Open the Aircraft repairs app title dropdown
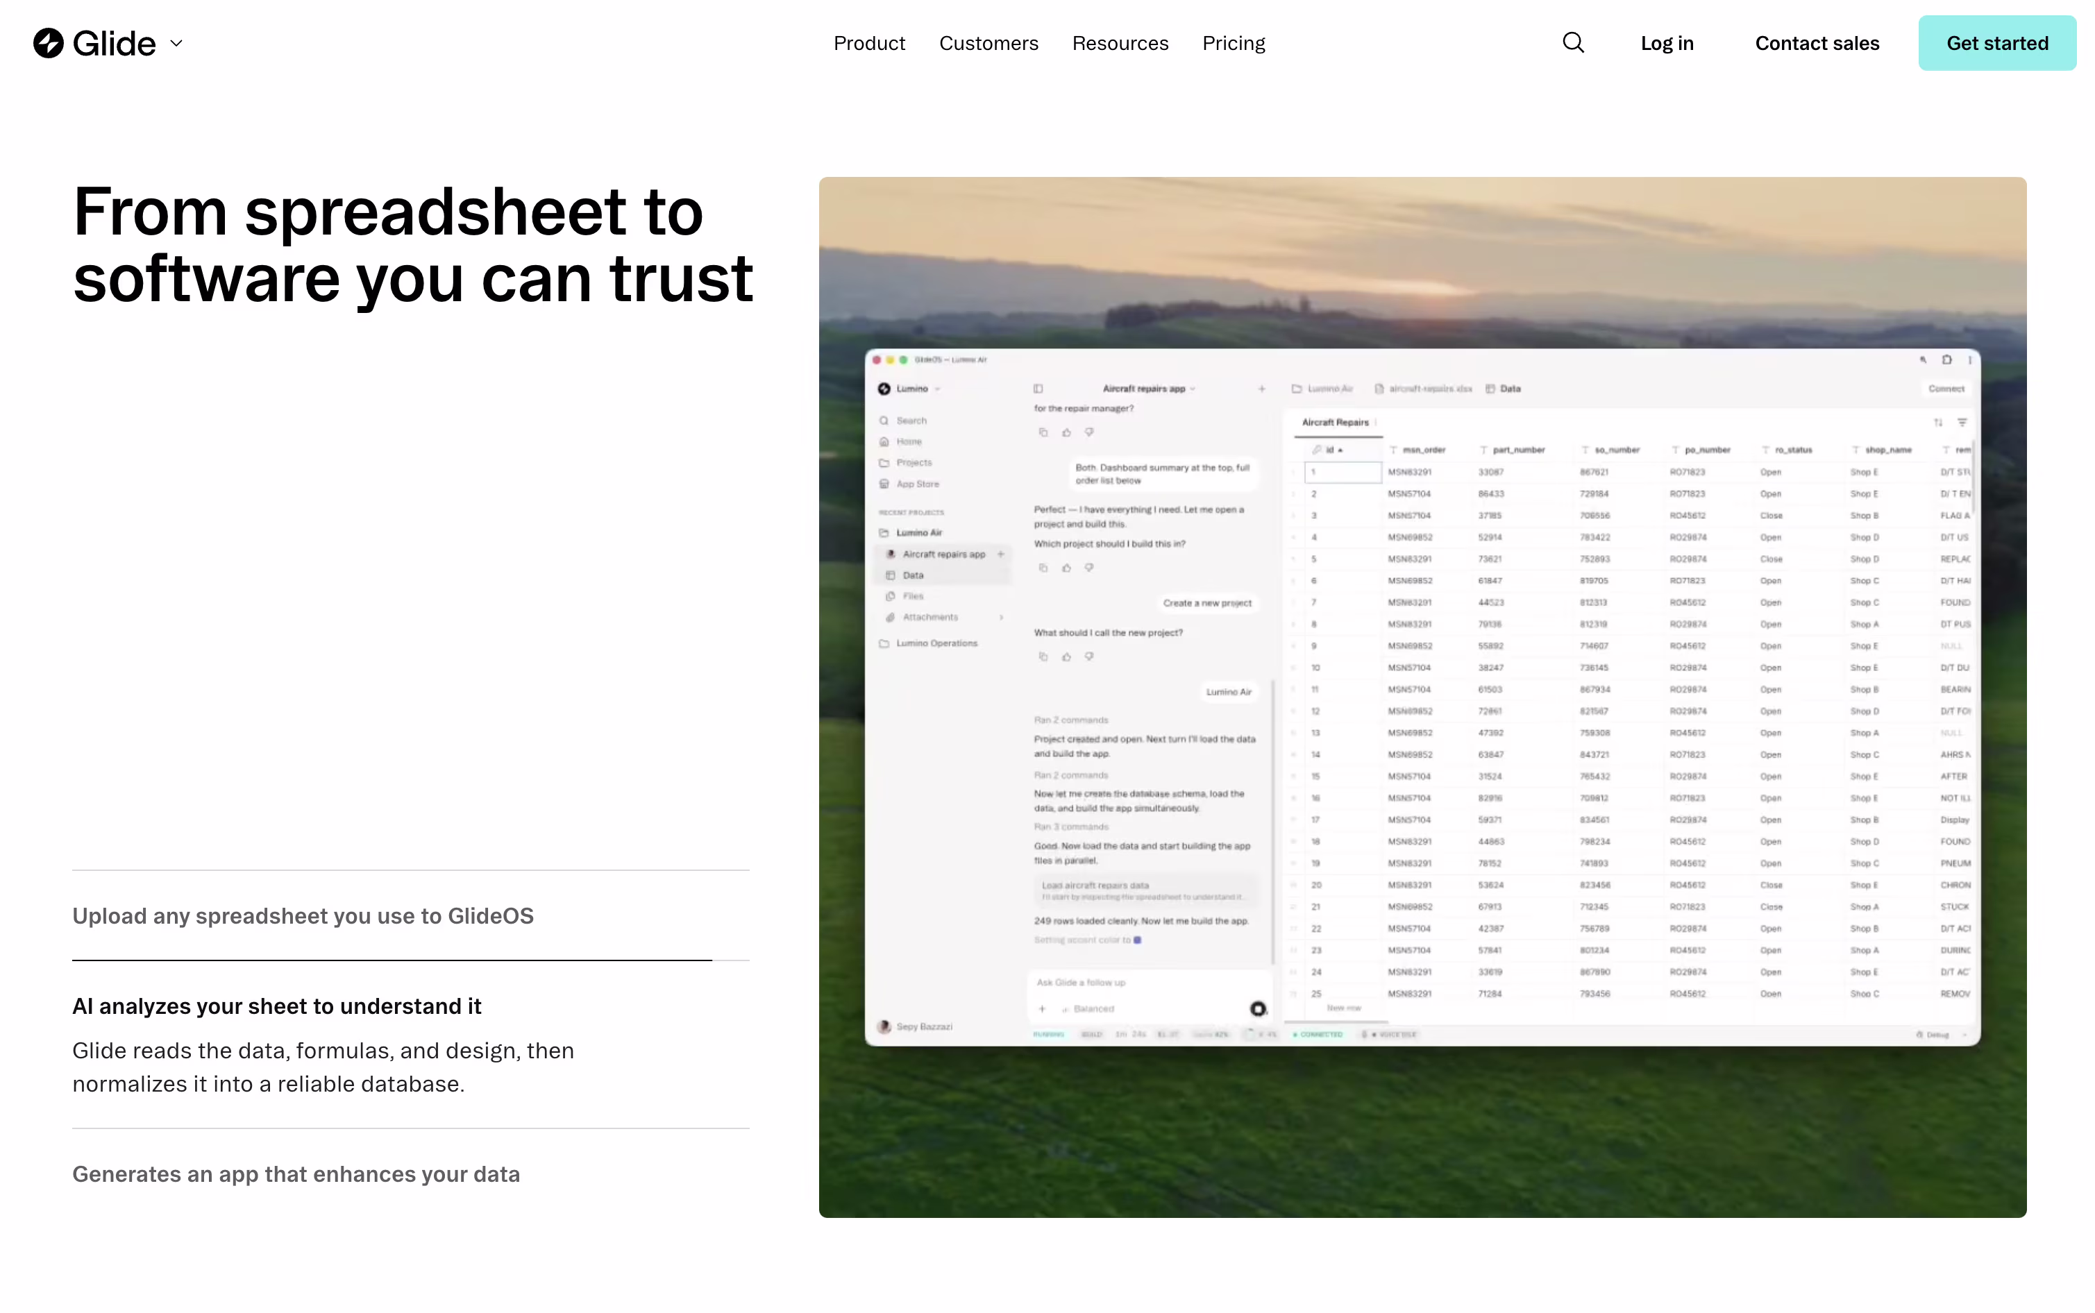2095x1313 pixels. click(1148, 389)
